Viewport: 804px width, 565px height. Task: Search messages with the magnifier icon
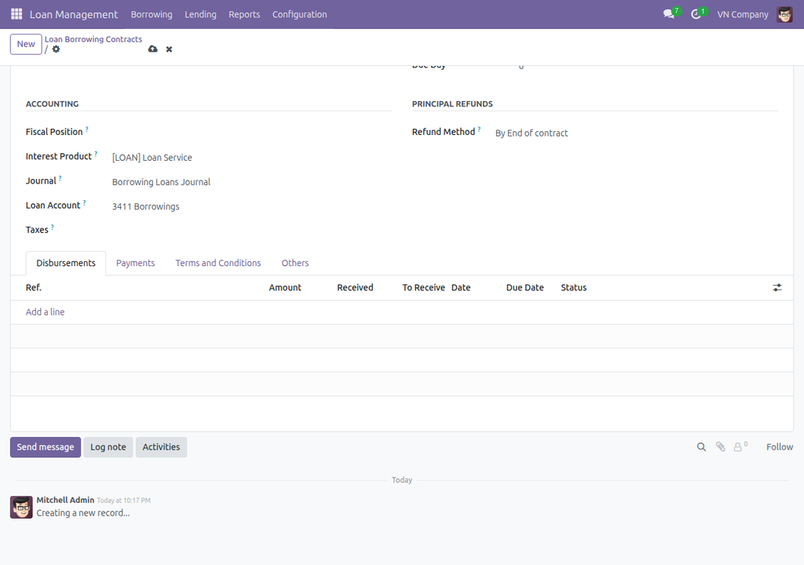pyautogui.click(x=701, y=447)
